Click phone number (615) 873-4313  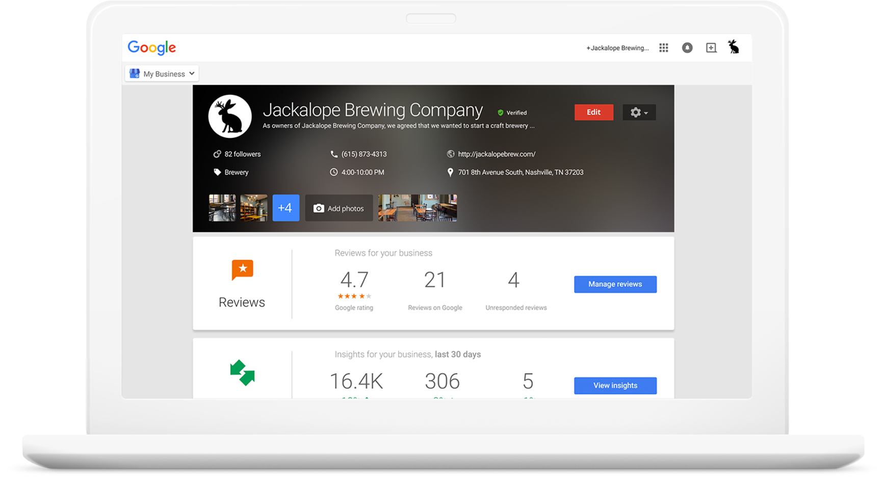click(x=364, y=154)
